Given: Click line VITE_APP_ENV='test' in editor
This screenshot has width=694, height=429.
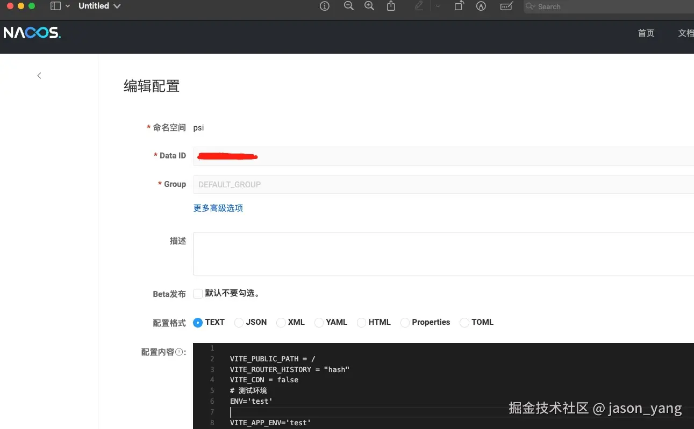Looking at the screenshot, I should tap(270, 423).
